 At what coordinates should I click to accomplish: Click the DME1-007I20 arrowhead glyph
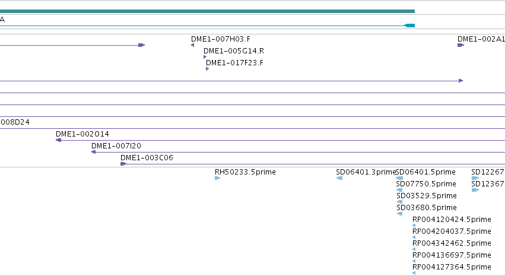[x=93, y=152]
